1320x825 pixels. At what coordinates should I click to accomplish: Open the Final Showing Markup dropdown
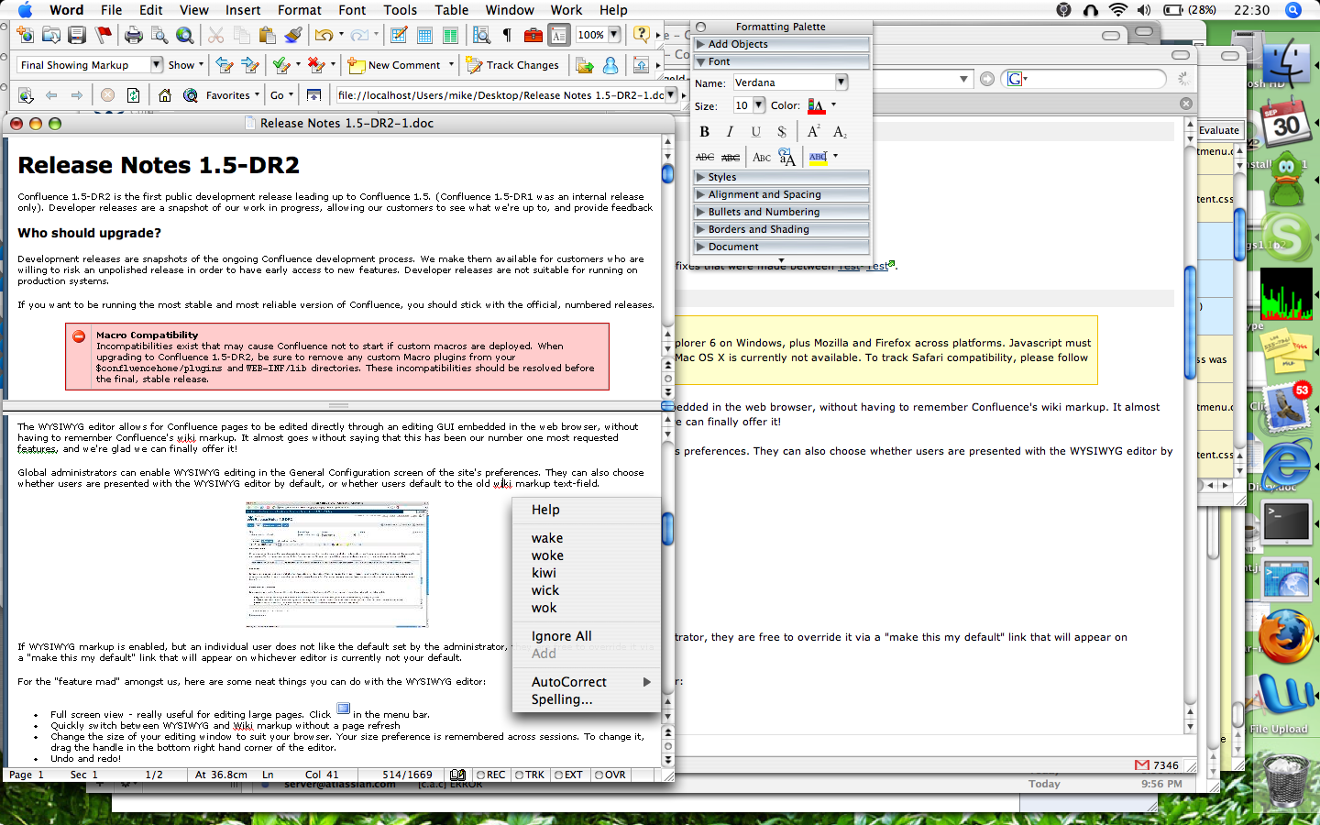click(x=156, y=64)
